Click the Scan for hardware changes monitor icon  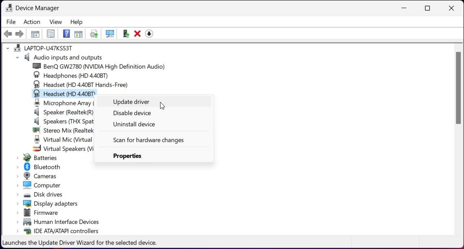point(110,34)
